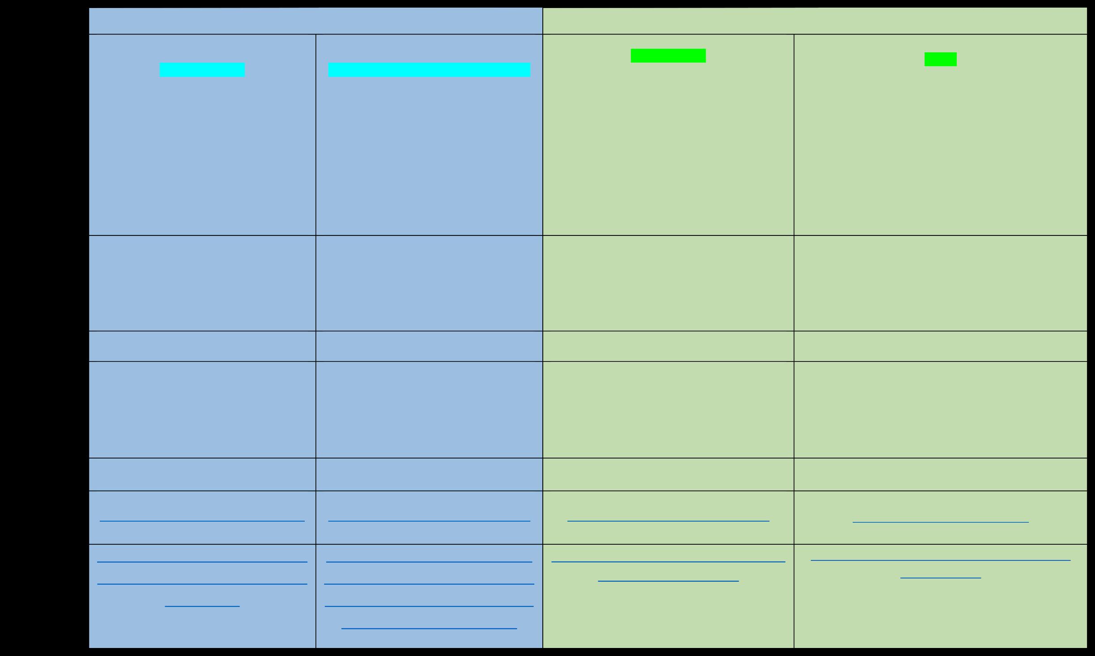Click the small bright green highlight in last column
Viewport: 1095px width, 656px height.
(940, 60)
